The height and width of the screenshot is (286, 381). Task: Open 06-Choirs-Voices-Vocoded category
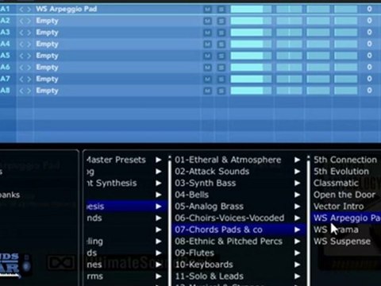coord(237,218)
